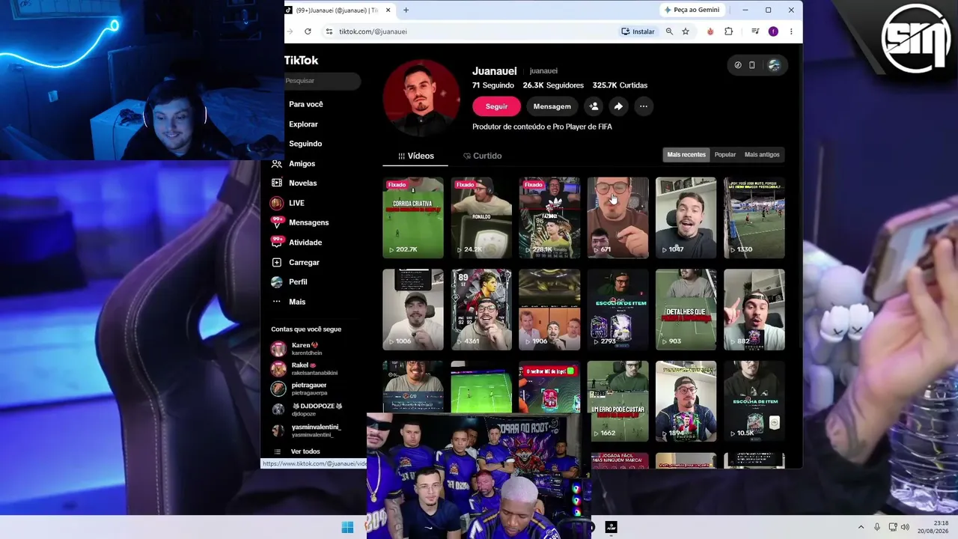Click the flame extension icon in toolbar
Image resolution: width=958 pixels, height=539 pixels.
[x=710, y=31]
